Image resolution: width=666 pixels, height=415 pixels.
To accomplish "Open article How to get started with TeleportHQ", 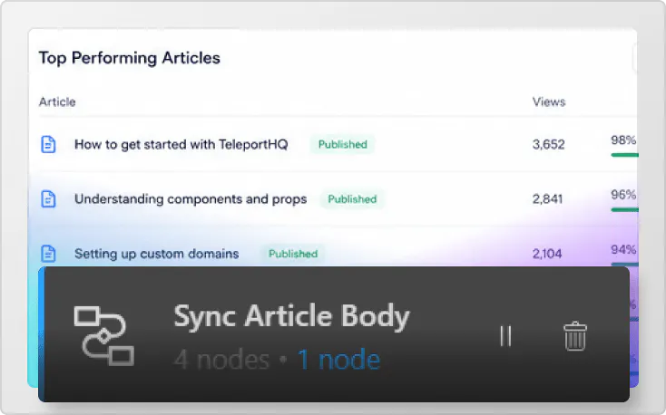I will (181, 144).
